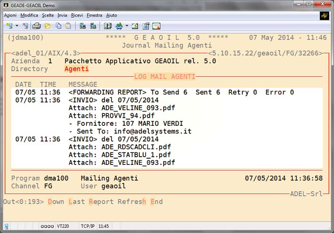Open the Finestra menu
Screen dimensions: 334x233
(x=94, y=15)
